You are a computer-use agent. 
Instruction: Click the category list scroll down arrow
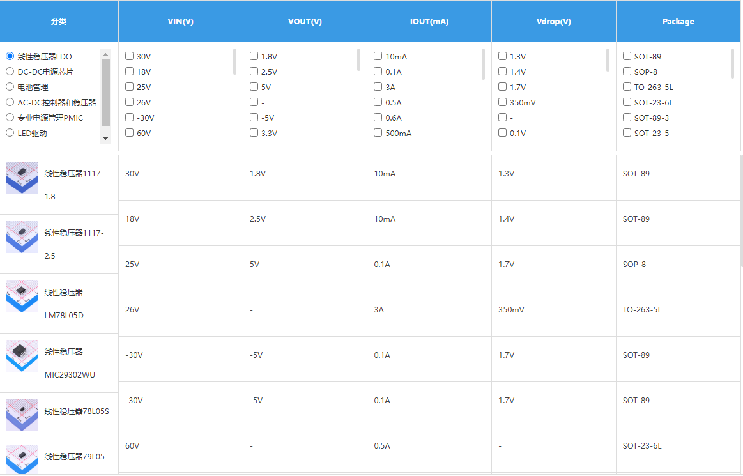tap(106, 138)
